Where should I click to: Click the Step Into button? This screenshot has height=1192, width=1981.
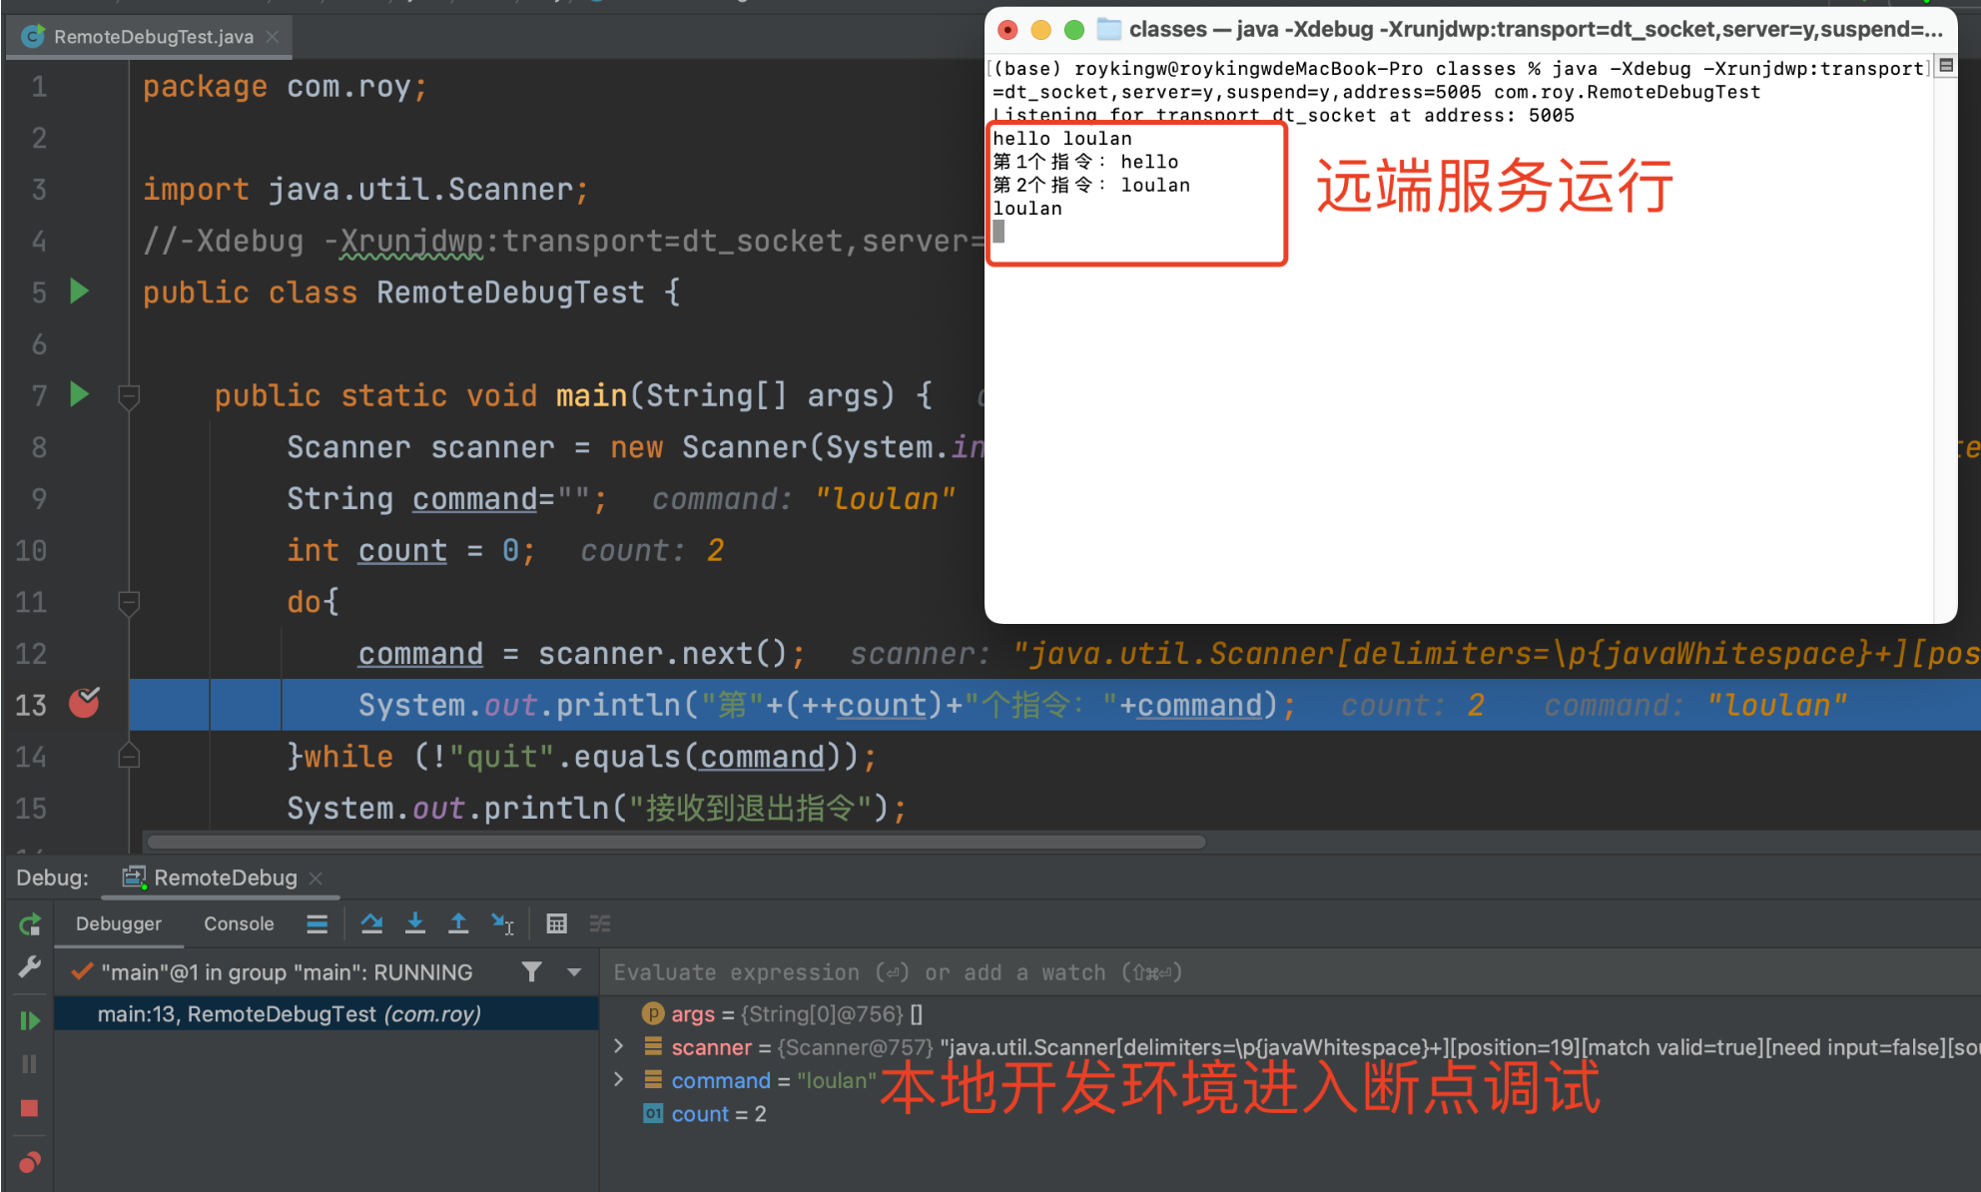coord(415,923)
